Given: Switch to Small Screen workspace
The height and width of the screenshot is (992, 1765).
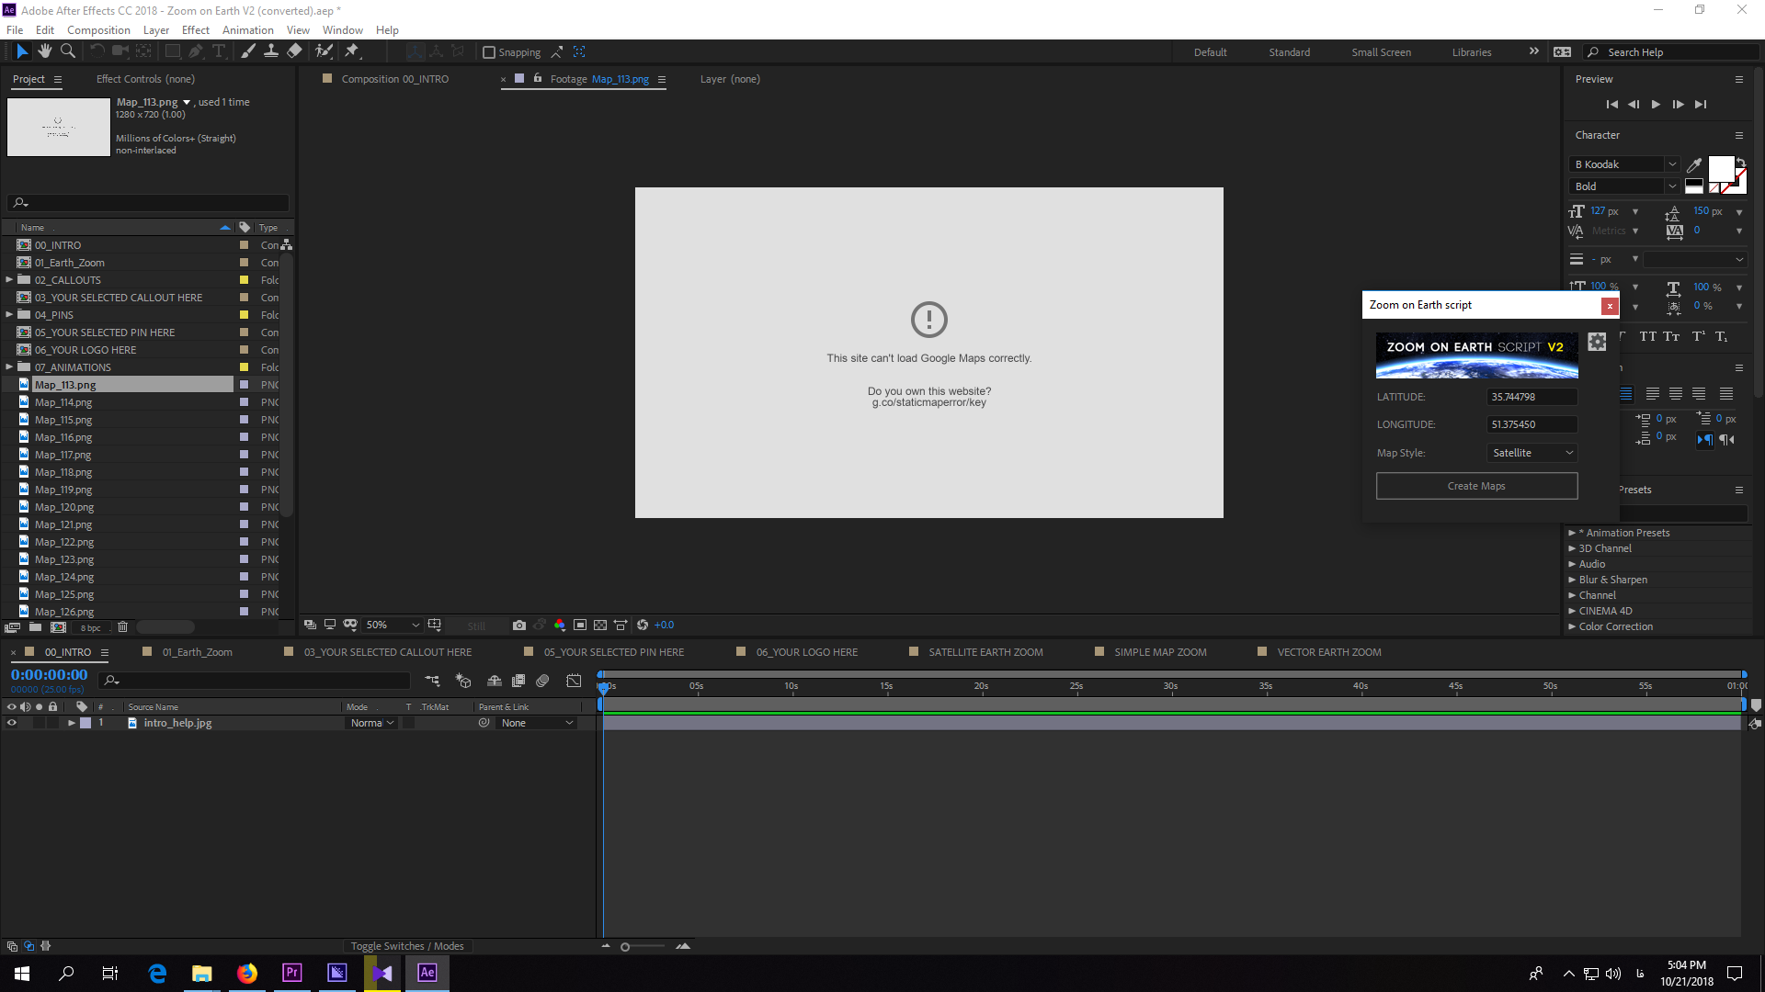Looking at the screenshot, I should click(1381, 52).
